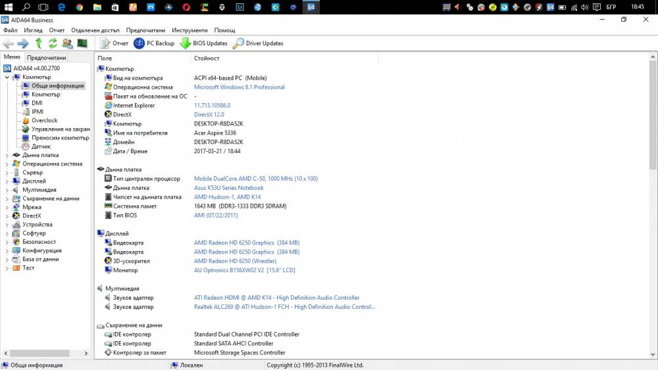Open the AMI (07/22/2011) BIOS link
The height and width of the screenshot is (370, 658).
pyautogui.click(x=216, y=216)
